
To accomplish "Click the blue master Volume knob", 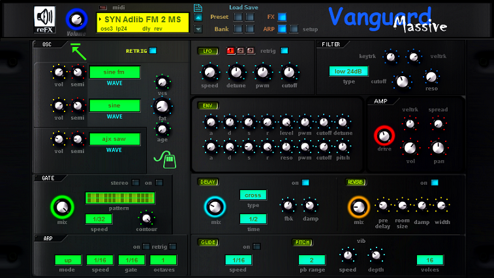I will [76, 20].
